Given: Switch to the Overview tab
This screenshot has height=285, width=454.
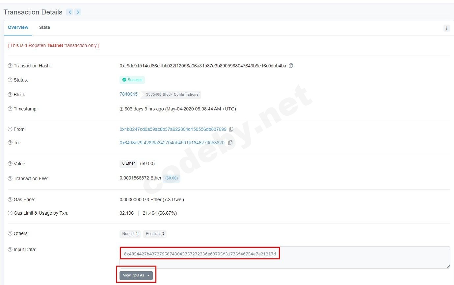Looking at the screenshot, I should [18, 27].
